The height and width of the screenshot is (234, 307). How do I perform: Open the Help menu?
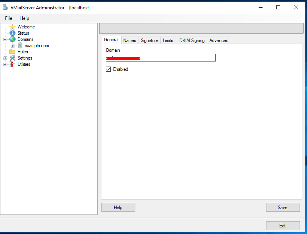24,18
